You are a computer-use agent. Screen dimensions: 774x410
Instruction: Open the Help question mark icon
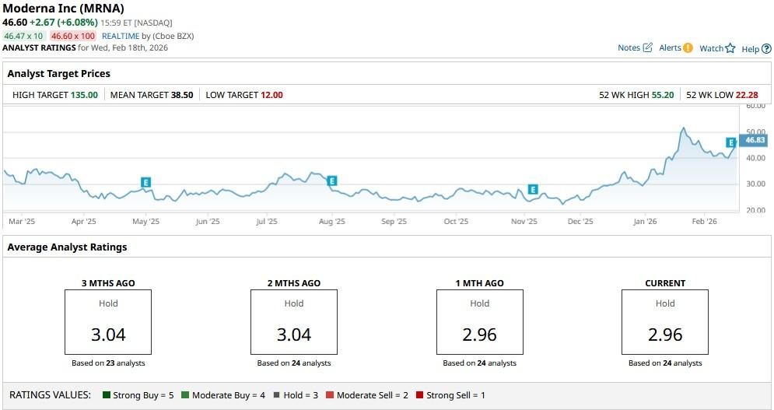766,48
